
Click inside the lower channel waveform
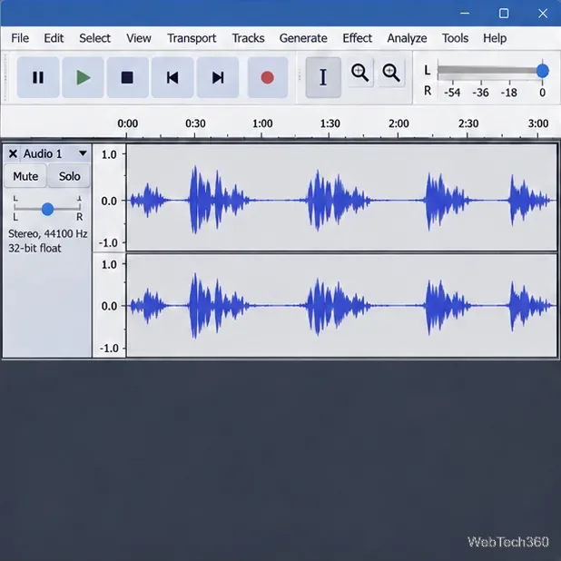tap(342, 306)
